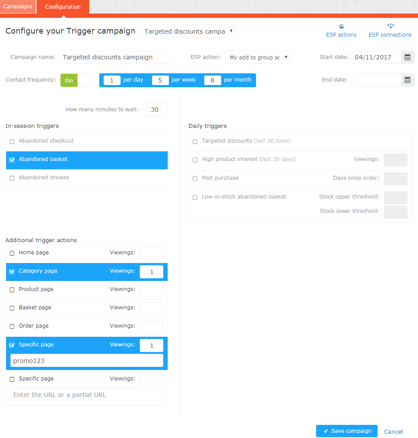Open ESP connections via its icon
Image resolution: width=418 pixels, height=438 pixels.
pyautogui.click(x=391, y=25)
